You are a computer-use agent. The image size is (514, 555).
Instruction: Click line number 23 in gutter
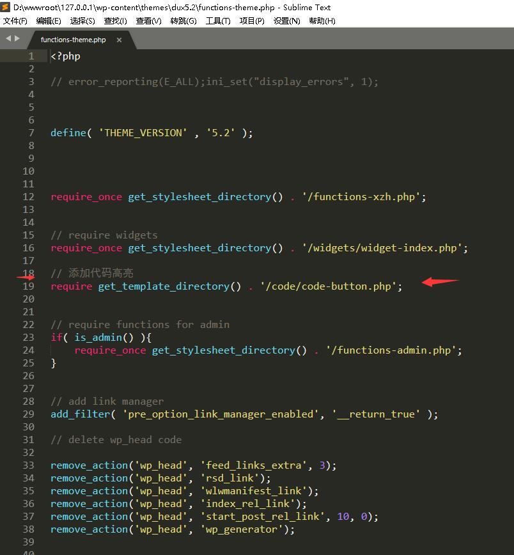coord(28,338)
